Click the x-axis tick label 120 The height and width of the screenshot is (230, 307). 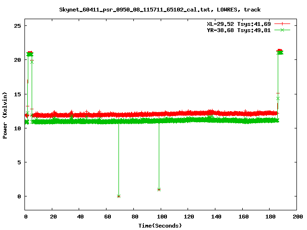[x=189, y=217]
